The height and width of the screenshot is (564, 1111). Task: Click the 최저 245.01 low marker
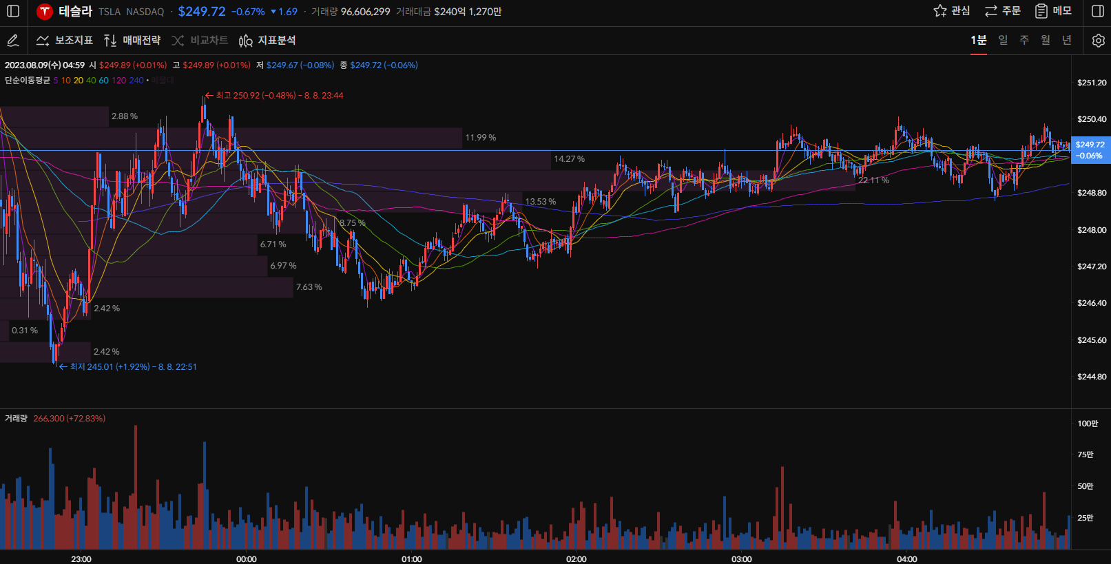pyautogui.click(x=128, y=367)
